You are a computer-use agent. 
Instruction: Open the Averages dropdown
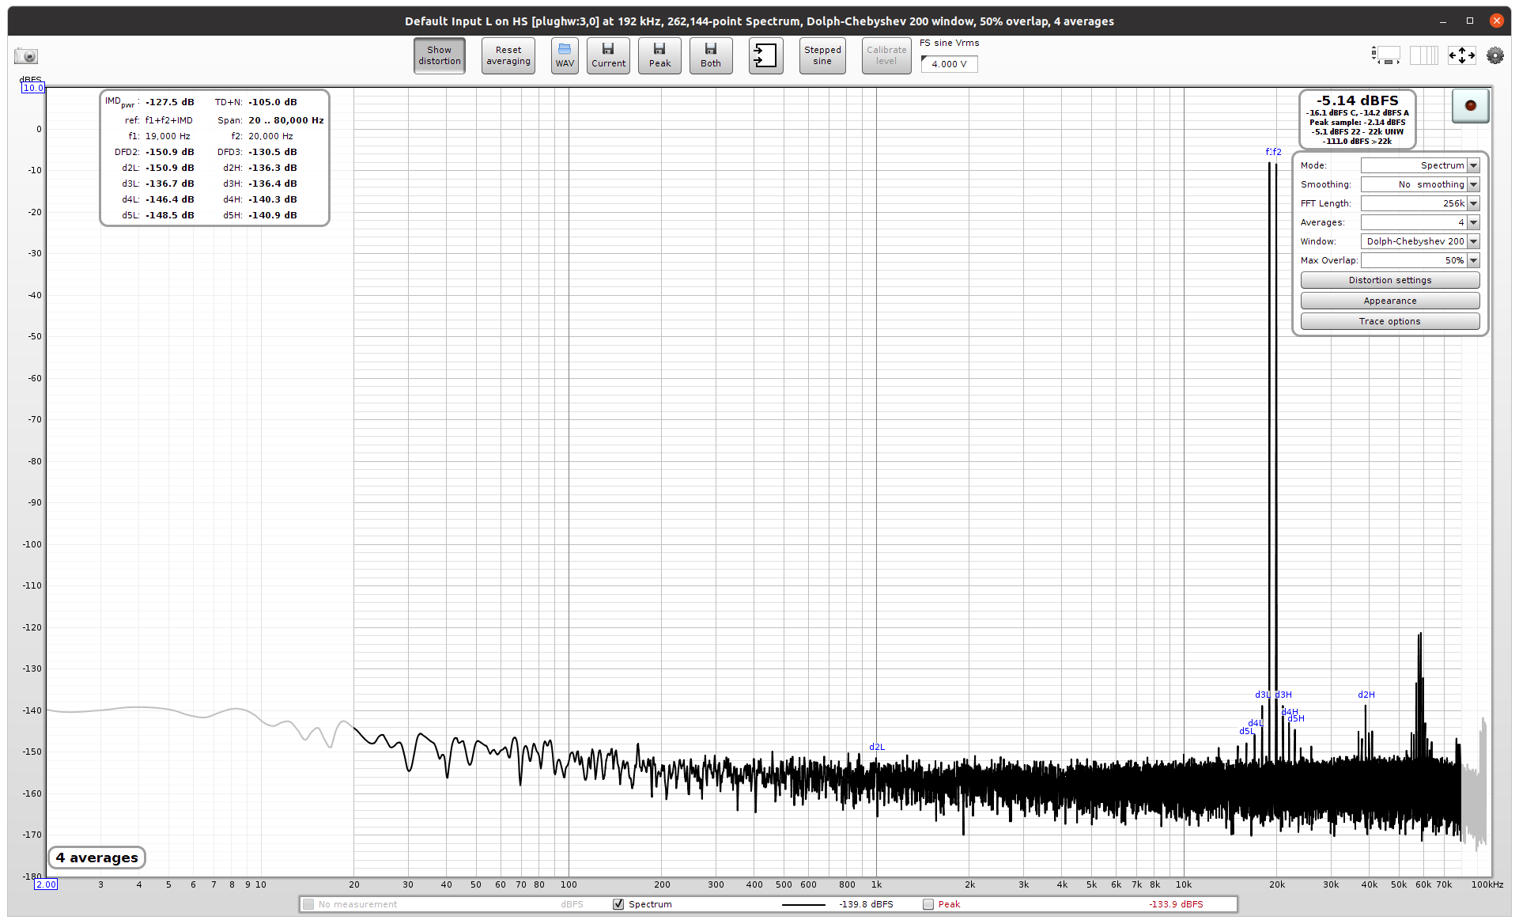click(x=1420, y=222)
